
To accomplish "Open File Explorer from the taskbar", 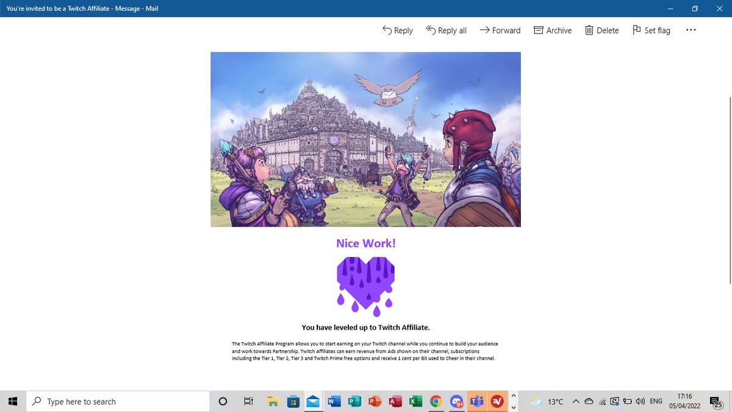I will pyautogui.click(x=273, y=402).
